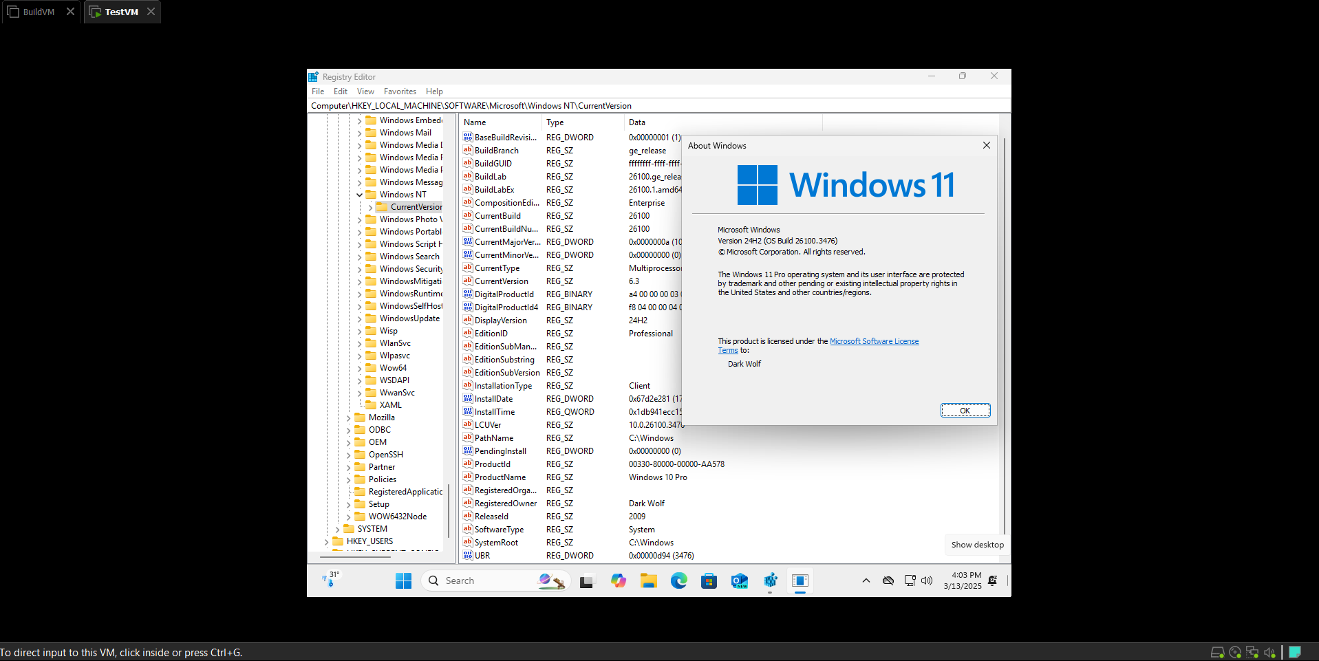The width and height of the screenshot is (1319, 661).
Task: Click the VM hard disk status icon
Action: pyautogui.click(x=1217, y=652)
